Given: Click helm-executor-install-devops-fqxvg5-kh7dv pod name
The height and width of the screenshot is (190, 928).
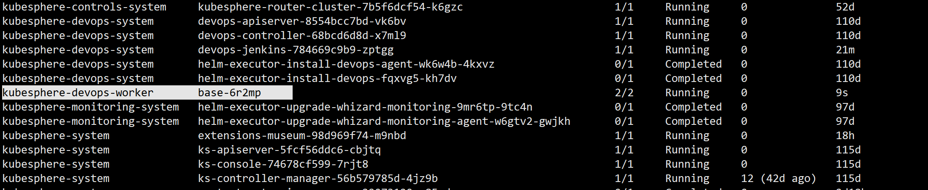Looking at the screenshot, I should [x=327, y=79].
